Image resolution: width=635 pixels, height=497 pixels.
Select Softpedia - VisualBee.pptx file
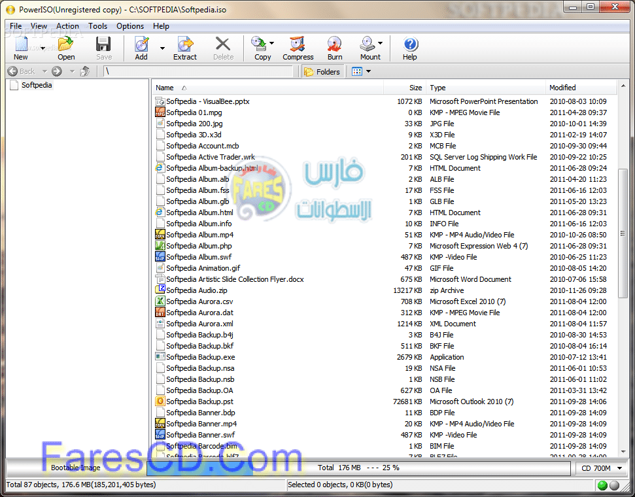click(208, 101)
